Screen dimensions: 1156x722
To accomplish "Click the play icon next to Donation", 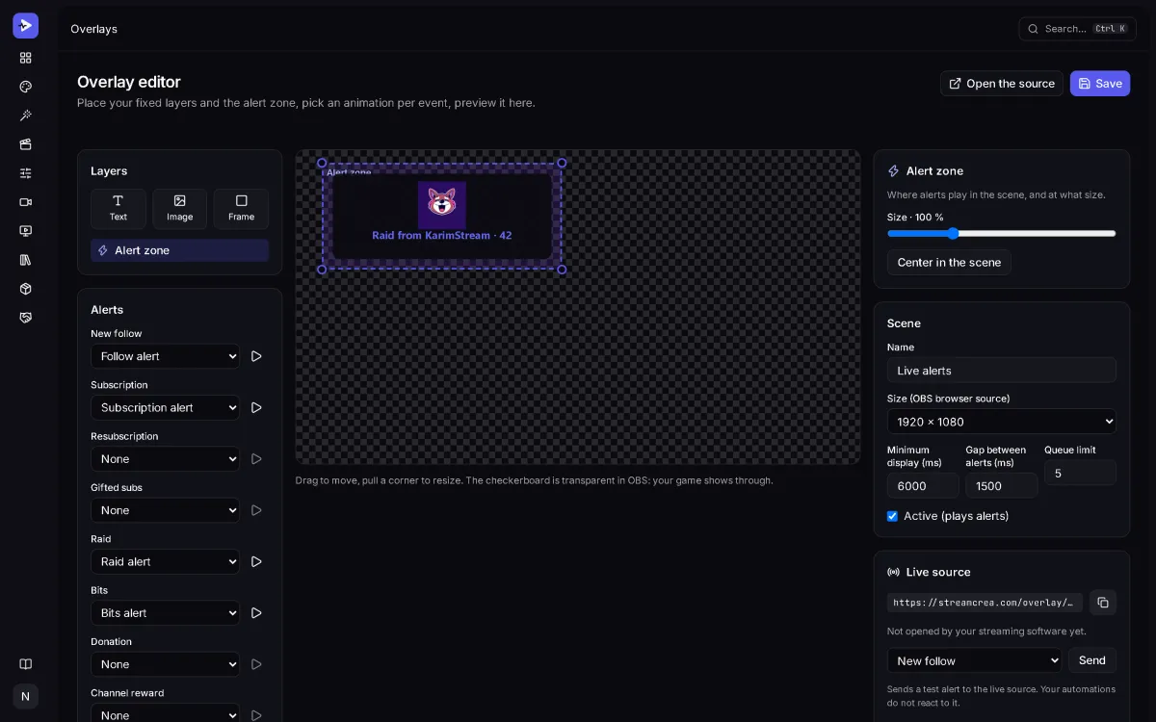I will click(256, 664).
